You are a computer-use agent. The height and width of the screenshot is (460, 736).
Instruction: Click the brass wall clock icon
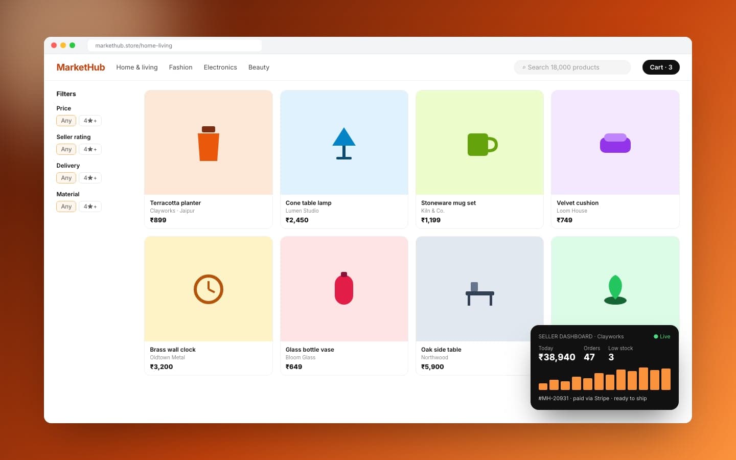tap(209, 289)
